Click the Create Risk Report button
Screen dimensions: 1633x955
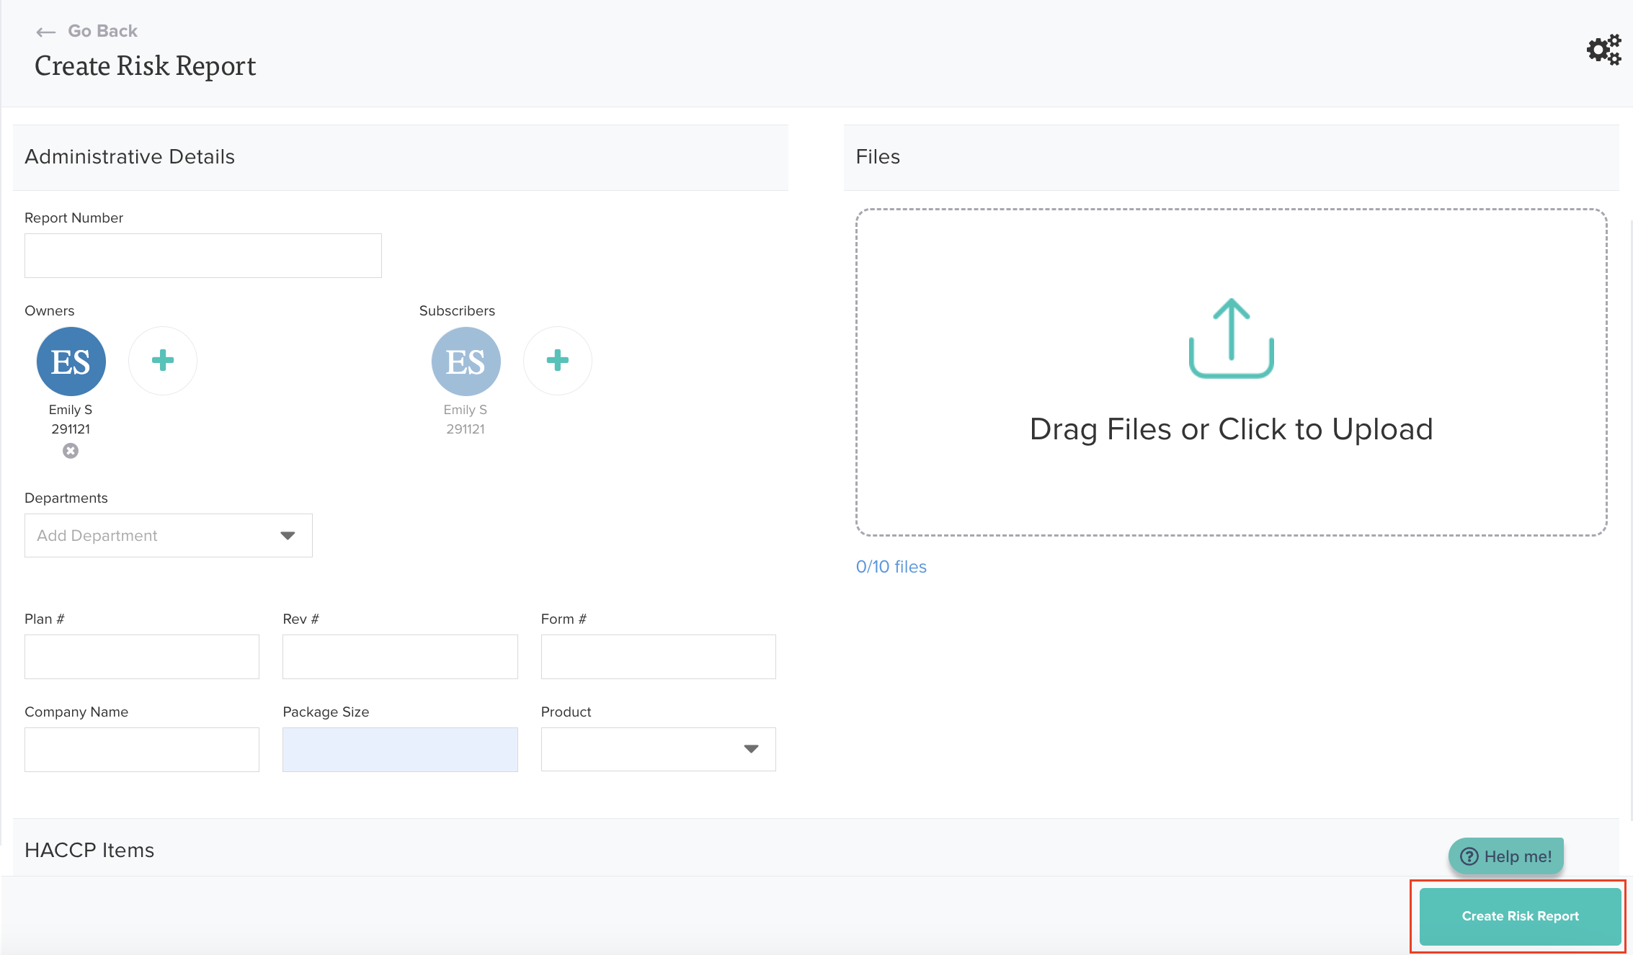click(x=1520, y=915)
